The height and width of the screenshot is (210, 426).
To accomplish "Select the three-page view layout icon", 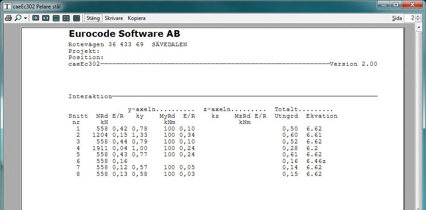I will tap(56, 18).
